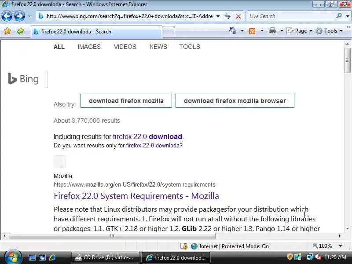Switch to 'CD Drive (D:) virtio' taskbar button
Viewport: 352px width, 264px height.
(x=105, y=257)
